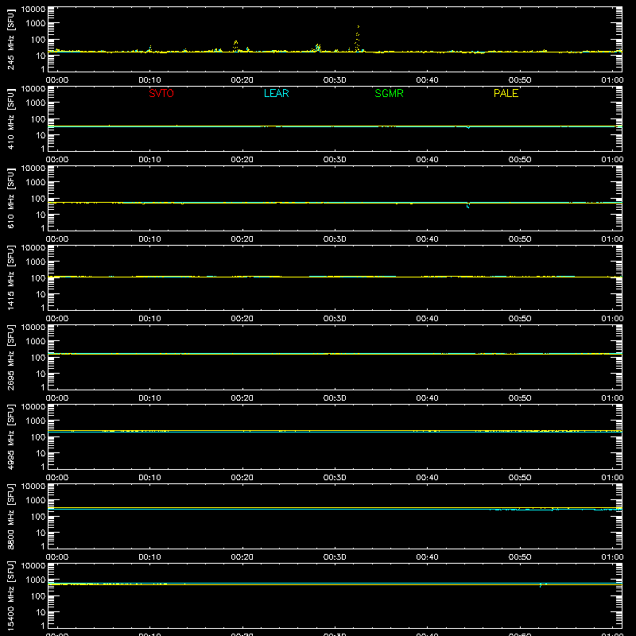Screen dimensions: 636x636
Task: Click the cyan dip in the 15400 MHz trace
Action: click(541, 585)
